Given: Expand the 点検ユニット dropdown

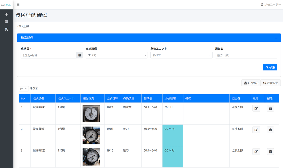Looking at the screenshot, I should point(181,55).
